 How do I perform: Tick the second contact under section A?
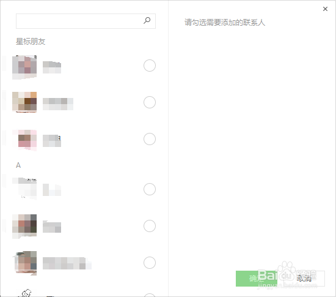click(150, 226)
